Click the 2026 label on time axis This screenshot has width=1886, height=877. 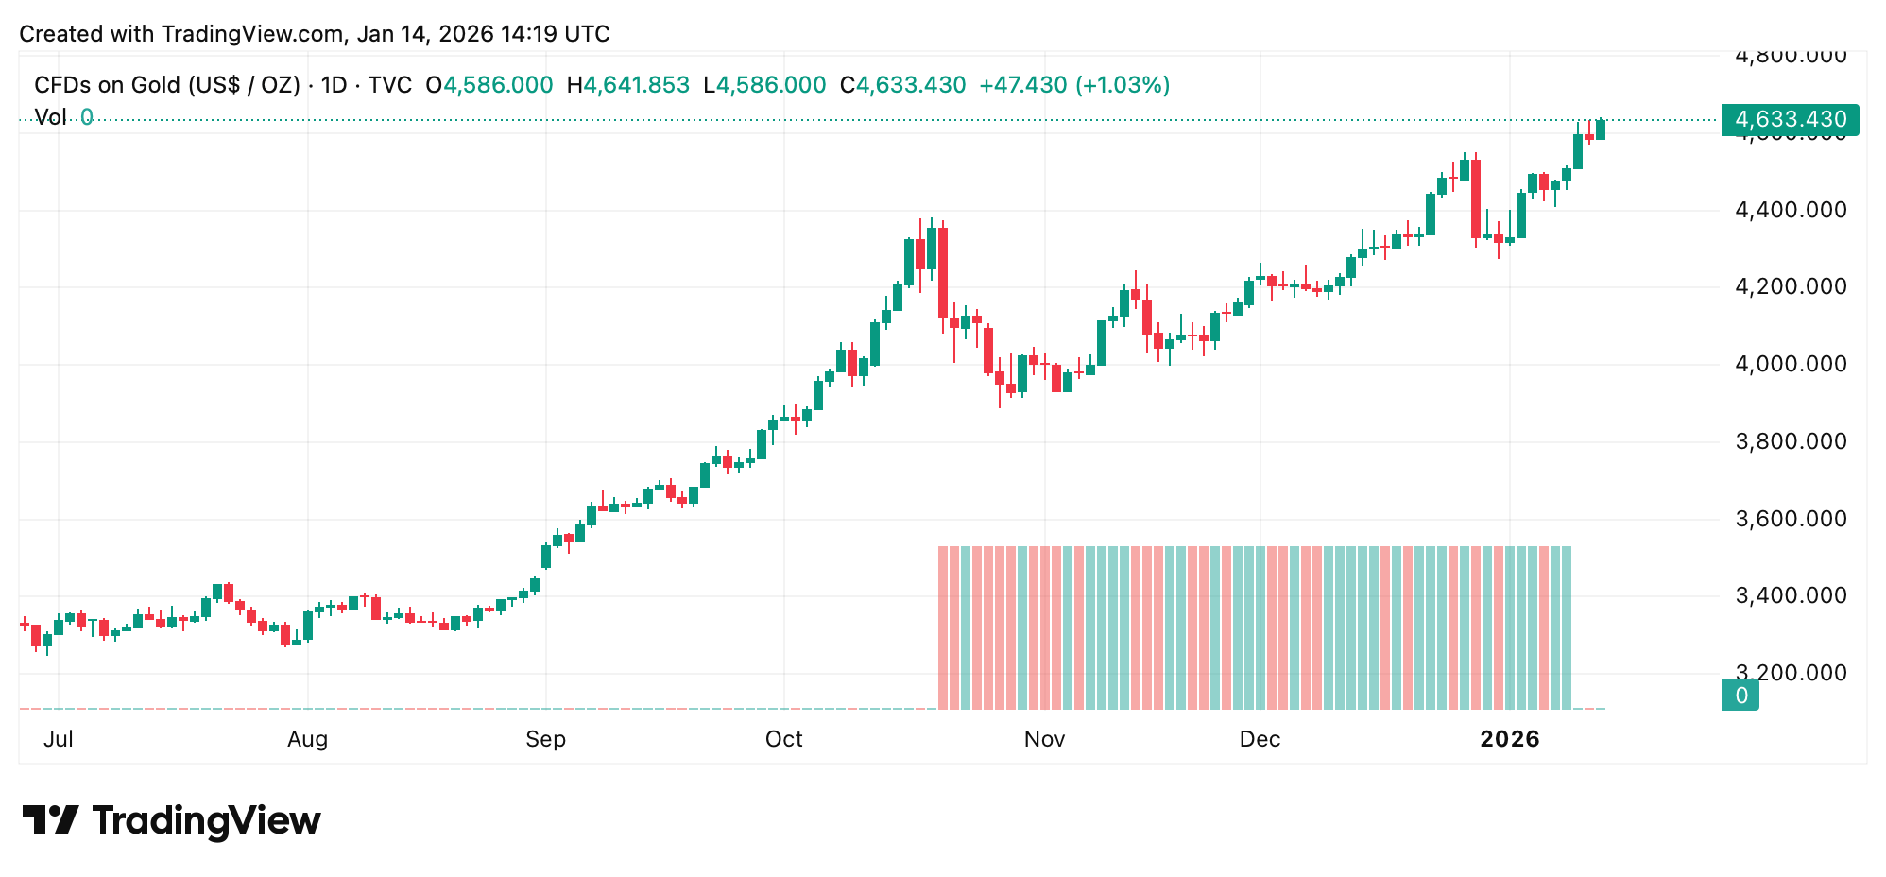(x=1510, y=739)
